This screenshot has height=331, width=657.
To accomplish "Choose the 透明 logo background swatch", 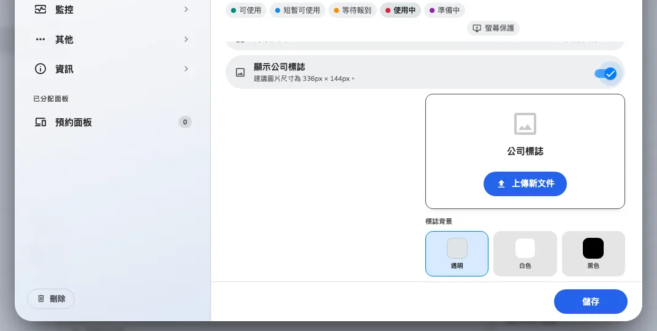I will coord(457,254).
